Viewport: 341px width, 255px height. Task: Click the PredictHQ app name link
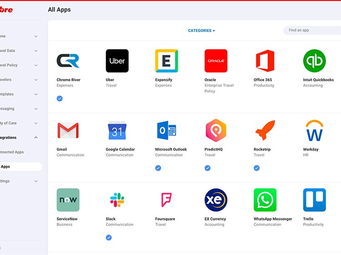point(214,149)
